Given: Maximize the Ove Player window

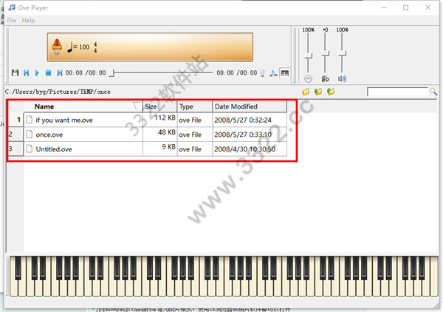Looking at the screenshot, I should [405, 7].
